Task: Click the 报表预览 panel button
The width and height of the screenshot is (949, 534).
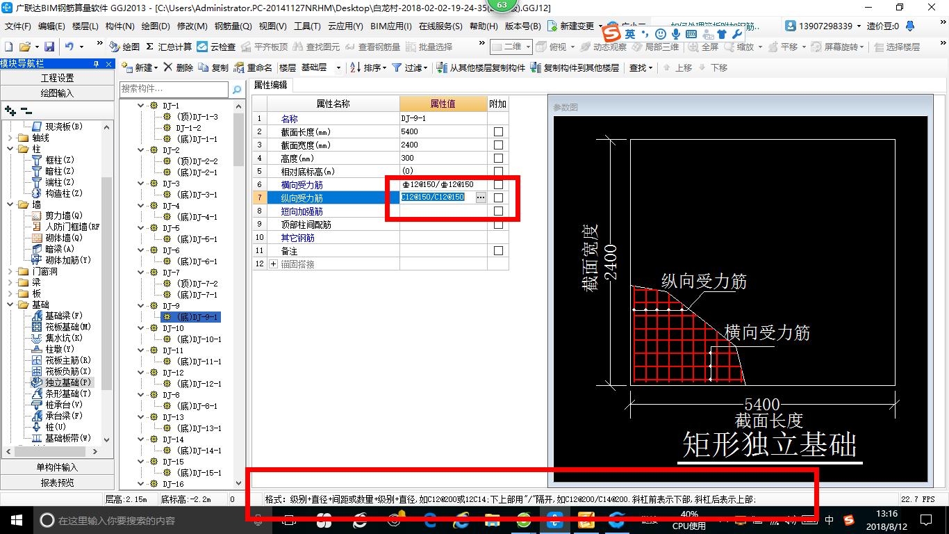Action: [x=57, y=483]
